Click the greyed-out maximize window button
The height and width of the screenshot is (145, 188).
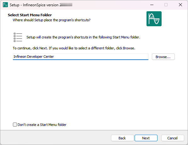point(166,5)
